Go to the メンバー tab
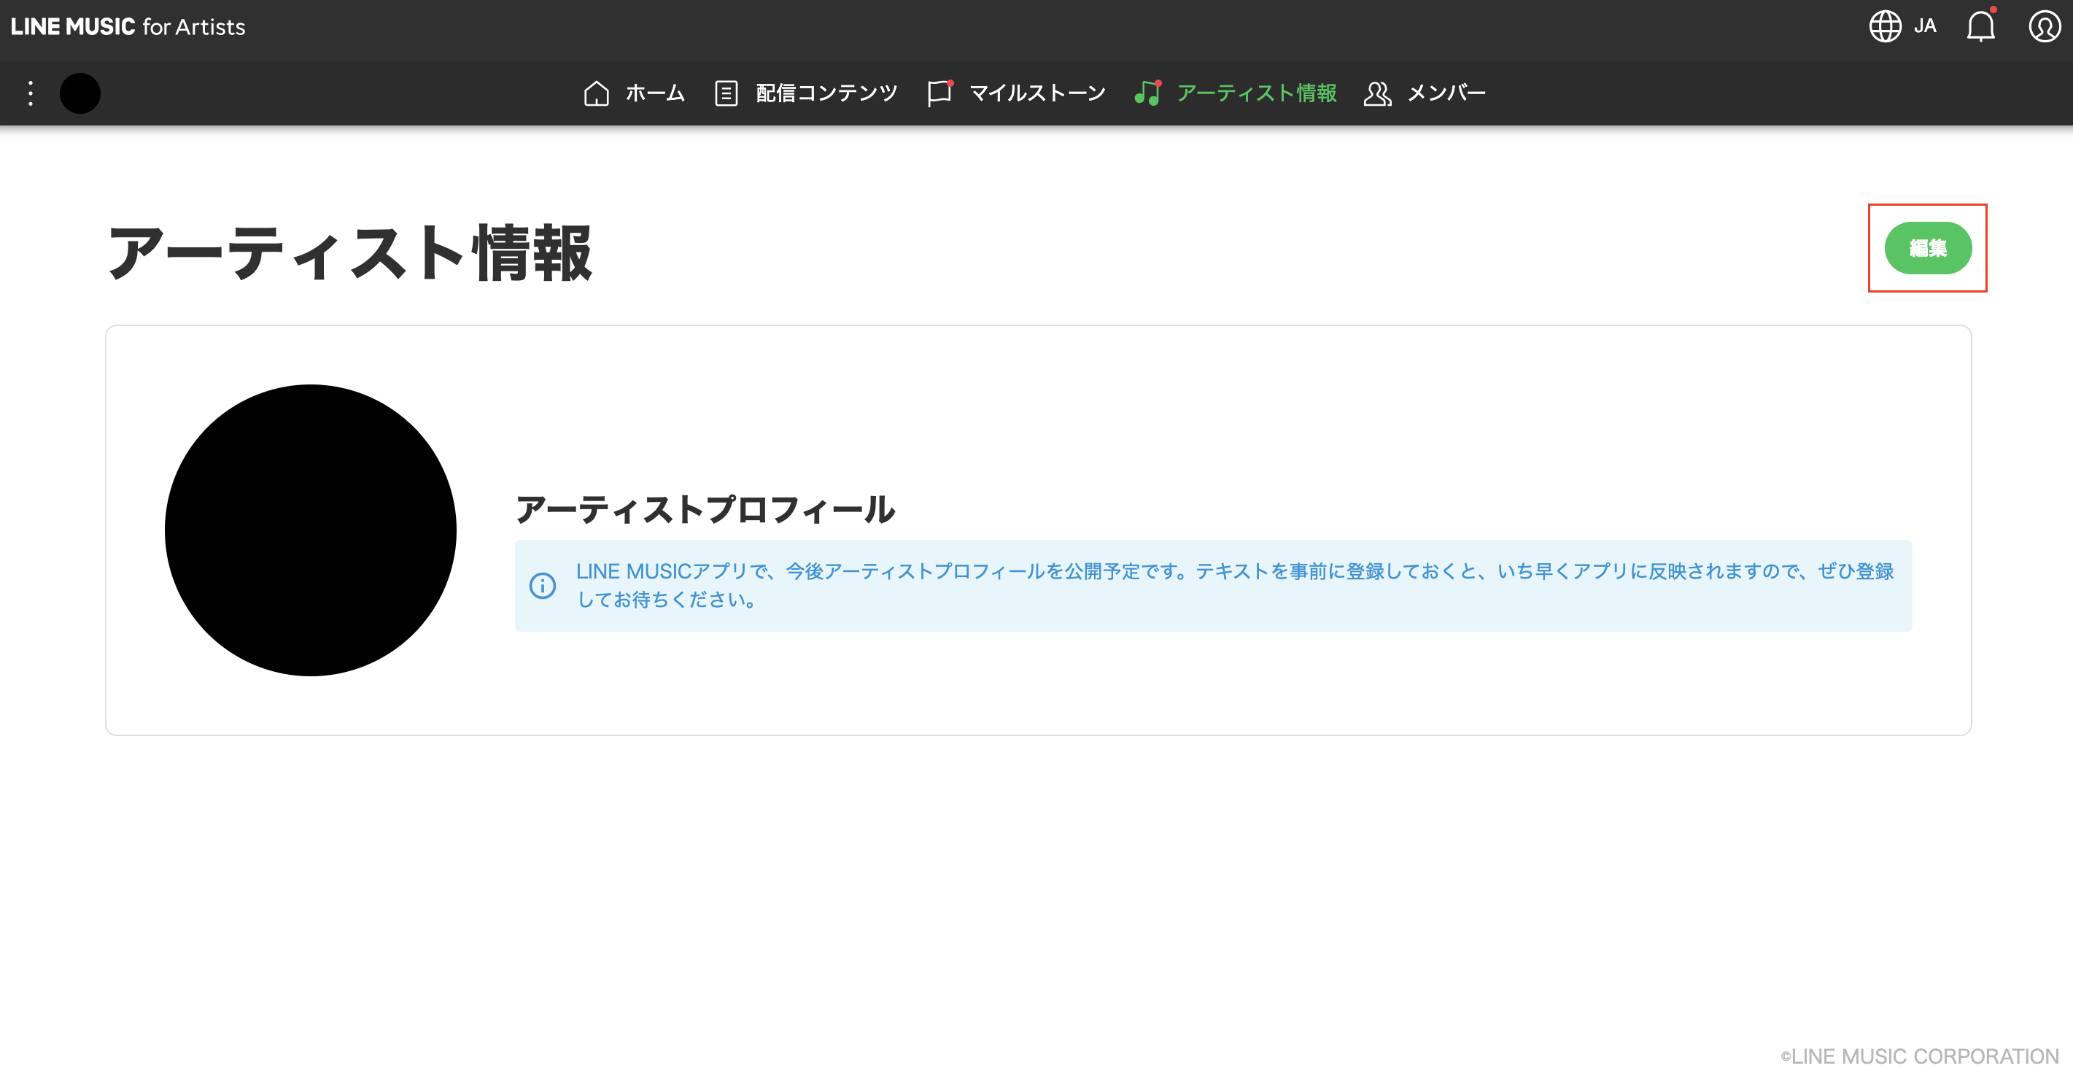The height and width of the screenshot is (1087, 2073). click(x=1425, y=93)
